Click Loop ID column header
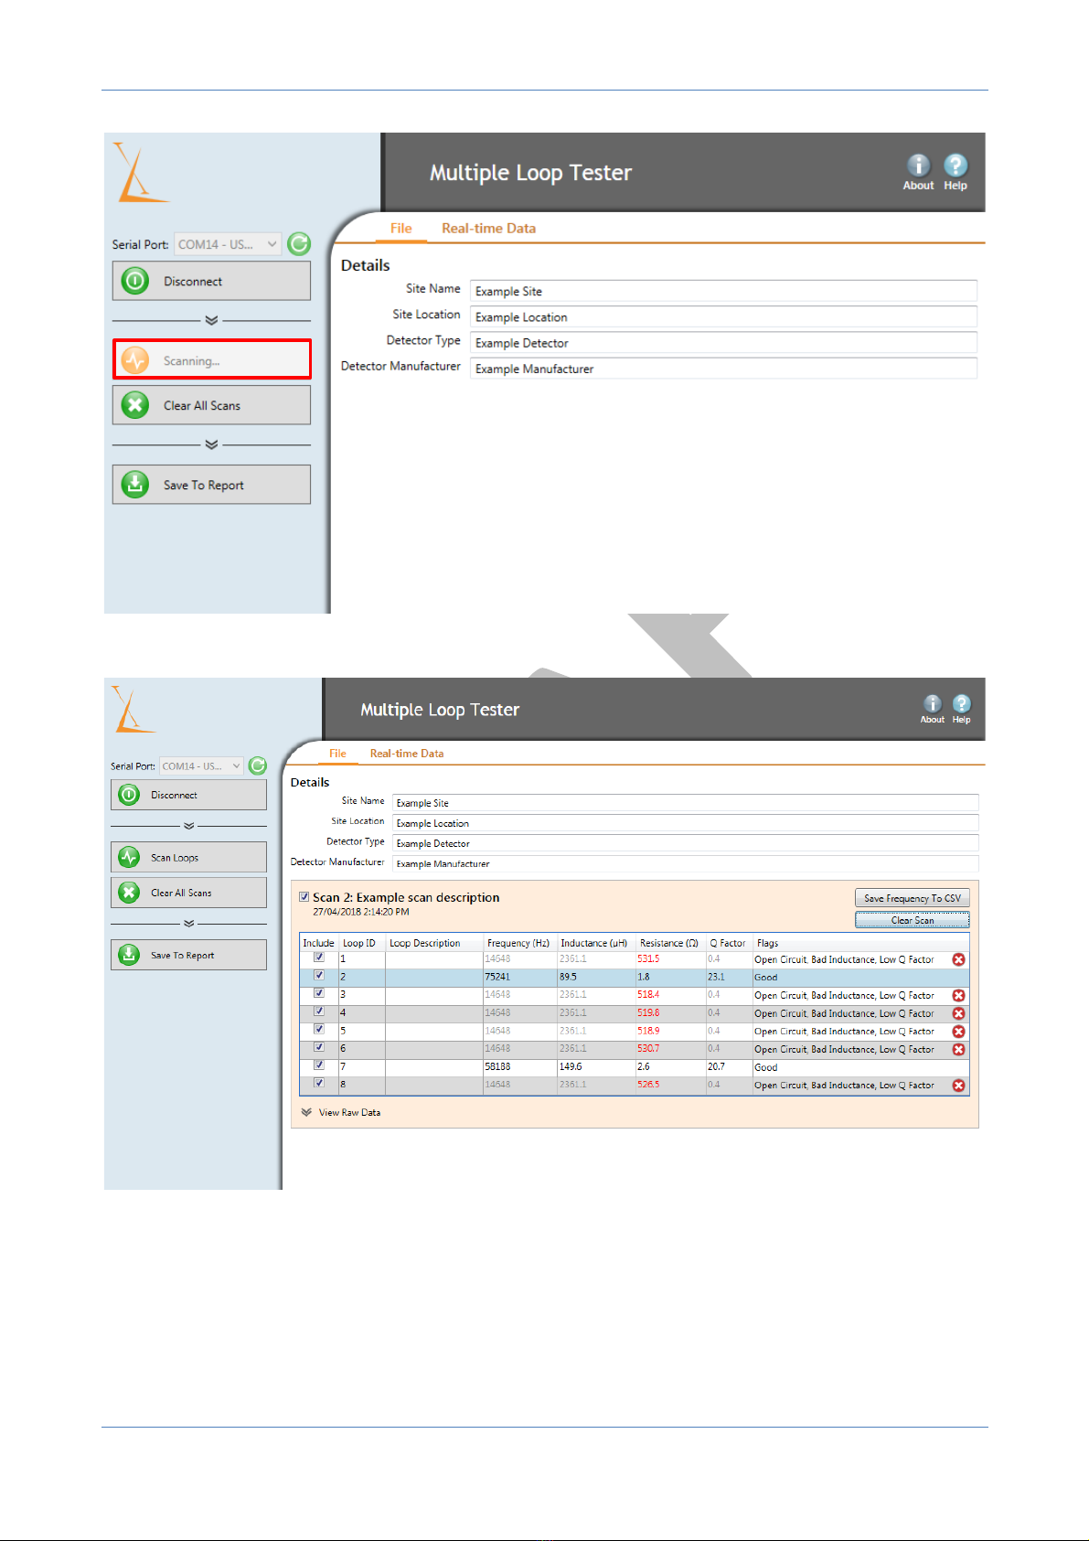The width and height of the screenshot is (1089, 1541). pos(359,943)
